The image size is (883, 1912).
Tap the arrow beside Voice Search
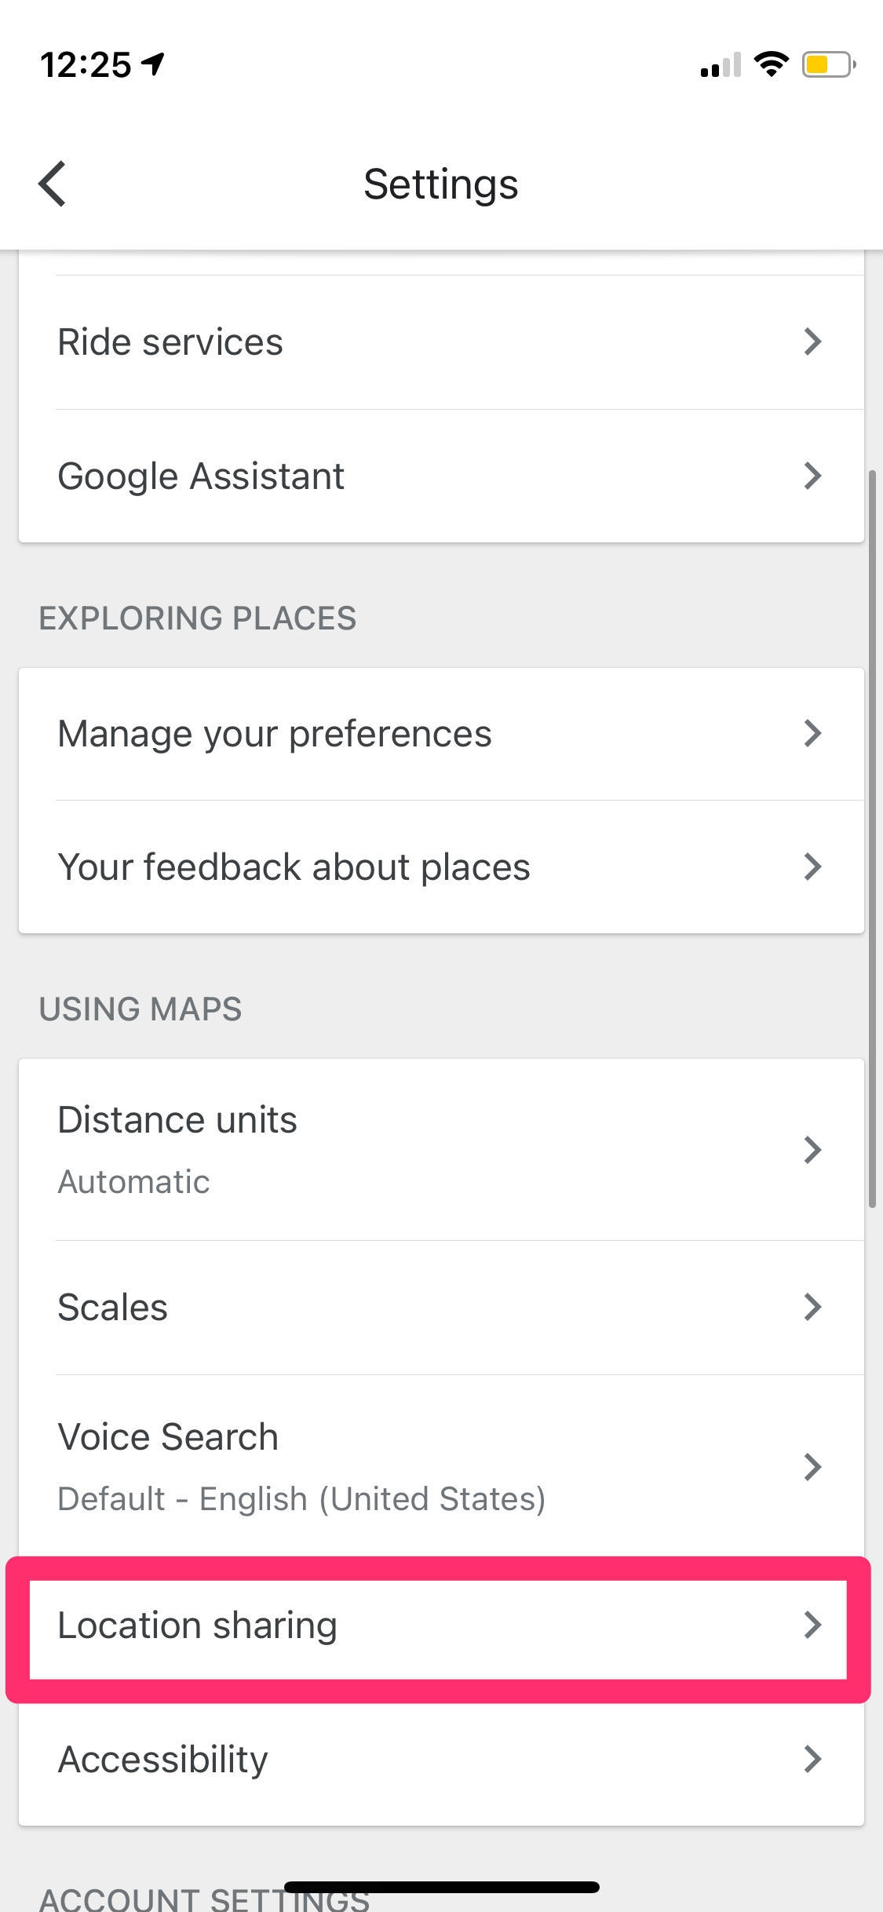click(x=812, y=1466)
